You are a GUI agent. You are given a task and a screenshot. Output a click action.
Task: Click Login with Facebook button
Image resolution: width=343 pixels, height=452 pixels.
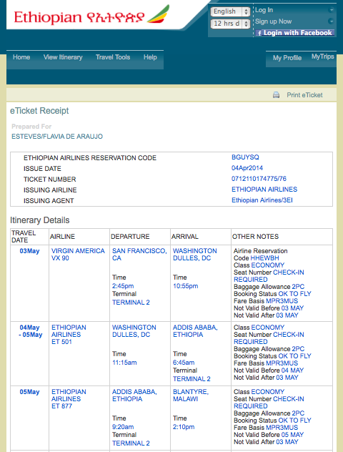pos(295,33)
